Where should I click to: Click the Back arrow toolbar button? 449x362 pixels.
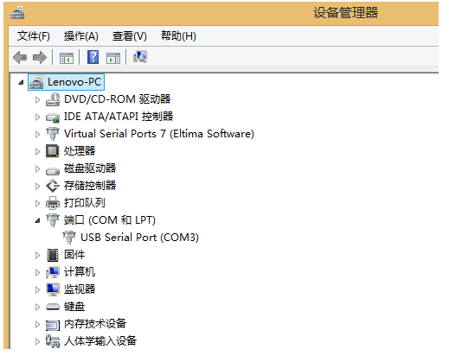(20, 57)
